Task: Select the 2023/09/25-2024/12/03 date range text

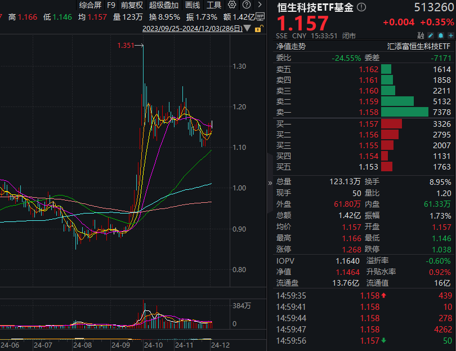Action: (x=192, y=28)
